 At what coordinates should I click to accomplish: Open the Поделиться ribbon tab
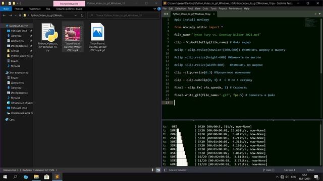pos(35,9)
